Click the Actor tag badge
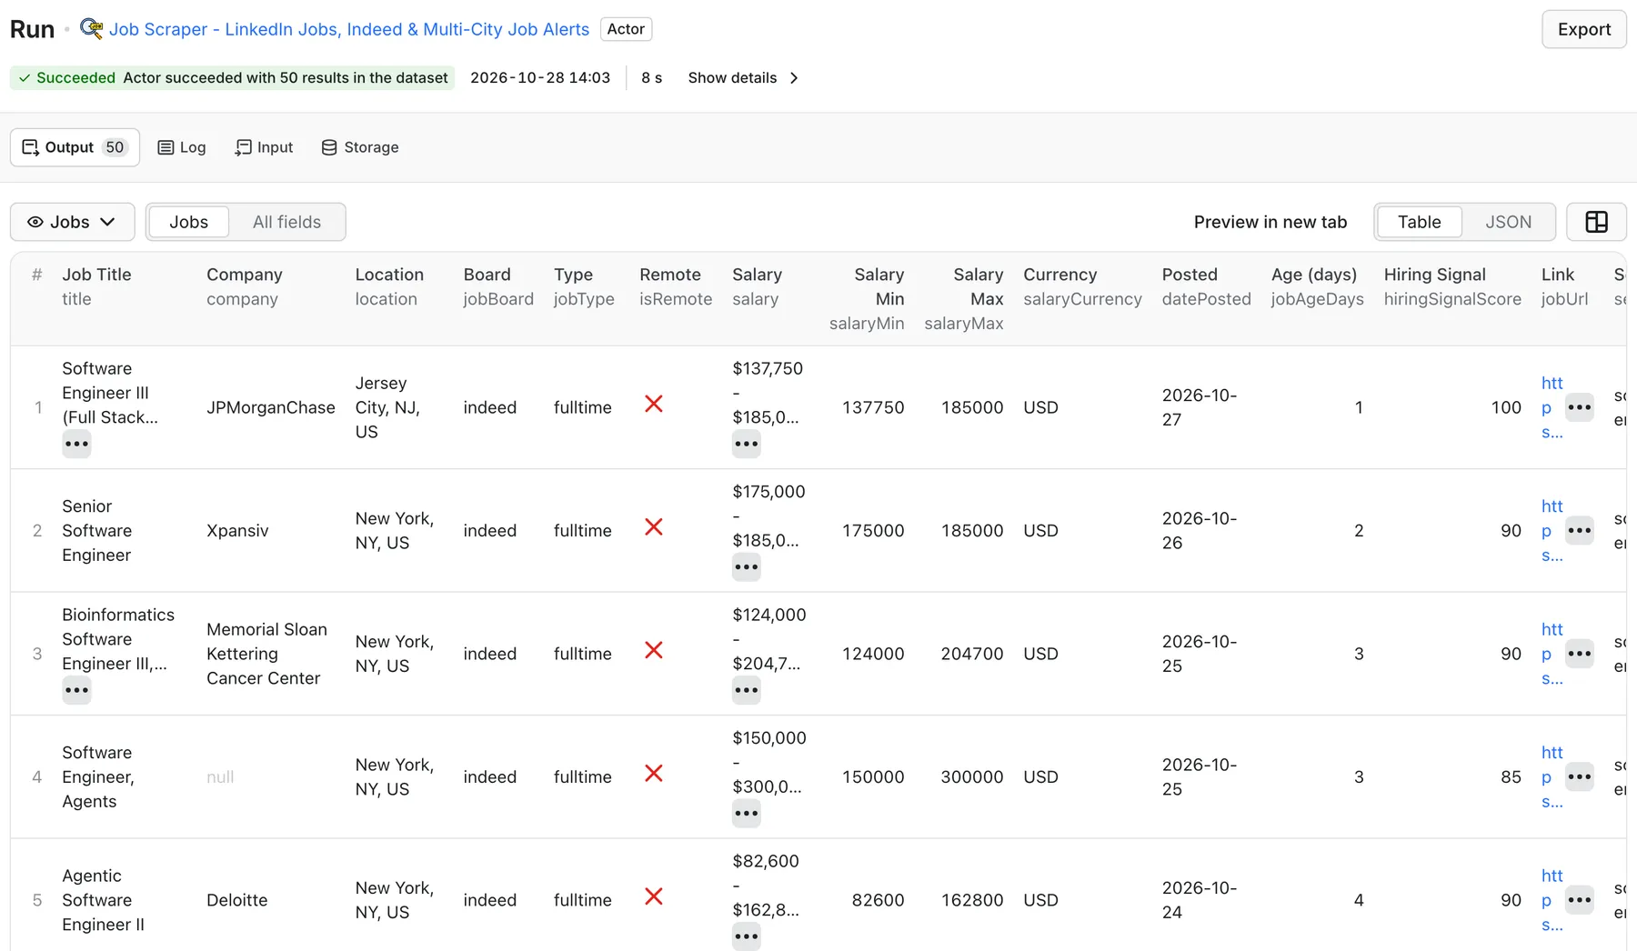 pyautogui.click(x=626, y=29)
